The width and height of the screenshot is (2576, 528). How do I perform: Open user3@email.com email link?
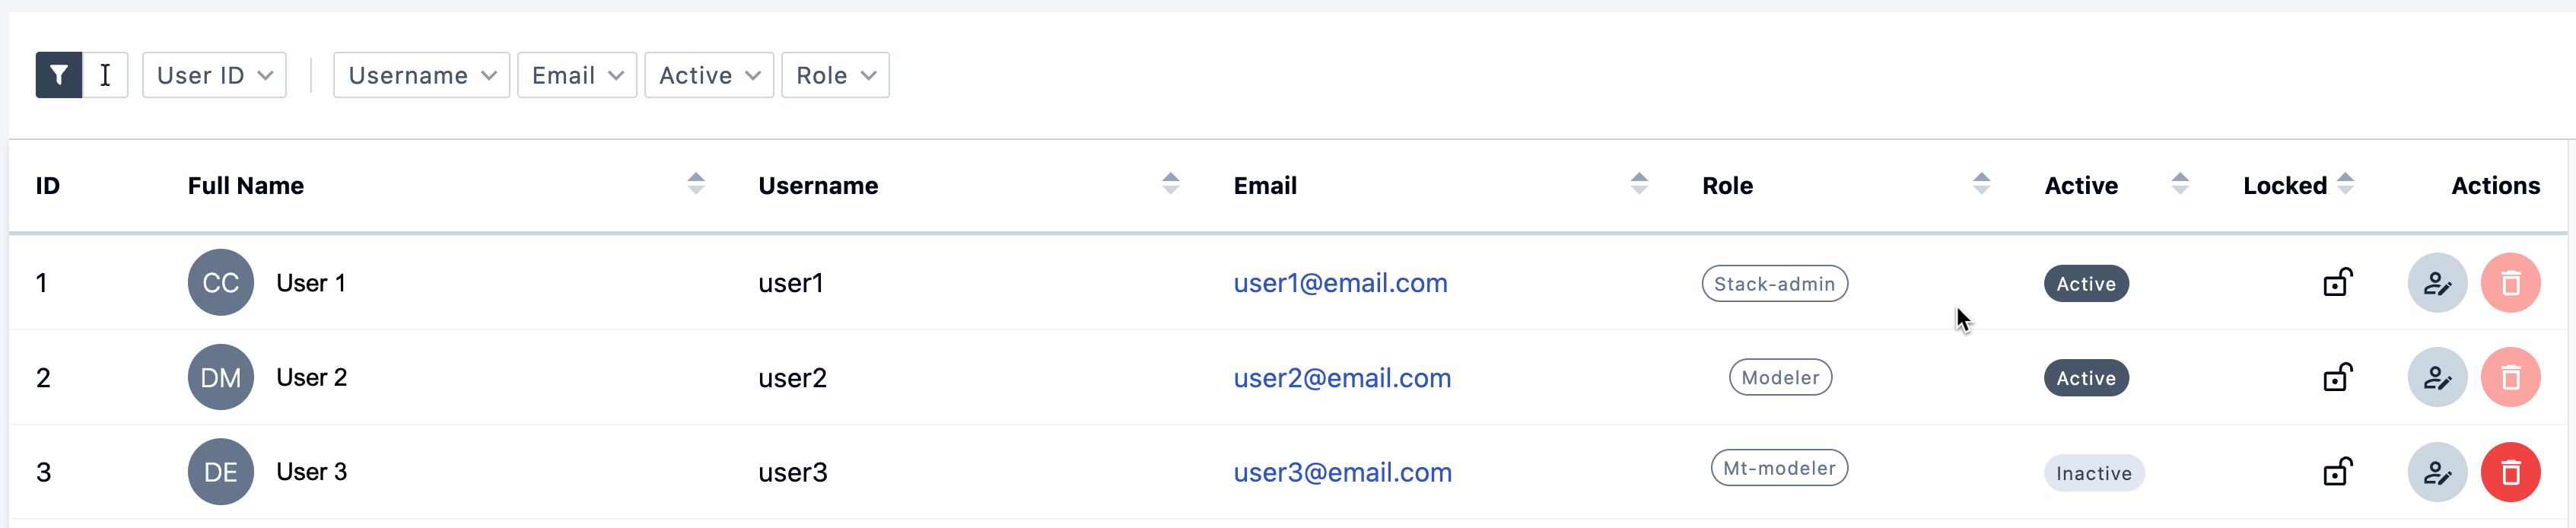pyautogui.click(x=1342, y=472)
